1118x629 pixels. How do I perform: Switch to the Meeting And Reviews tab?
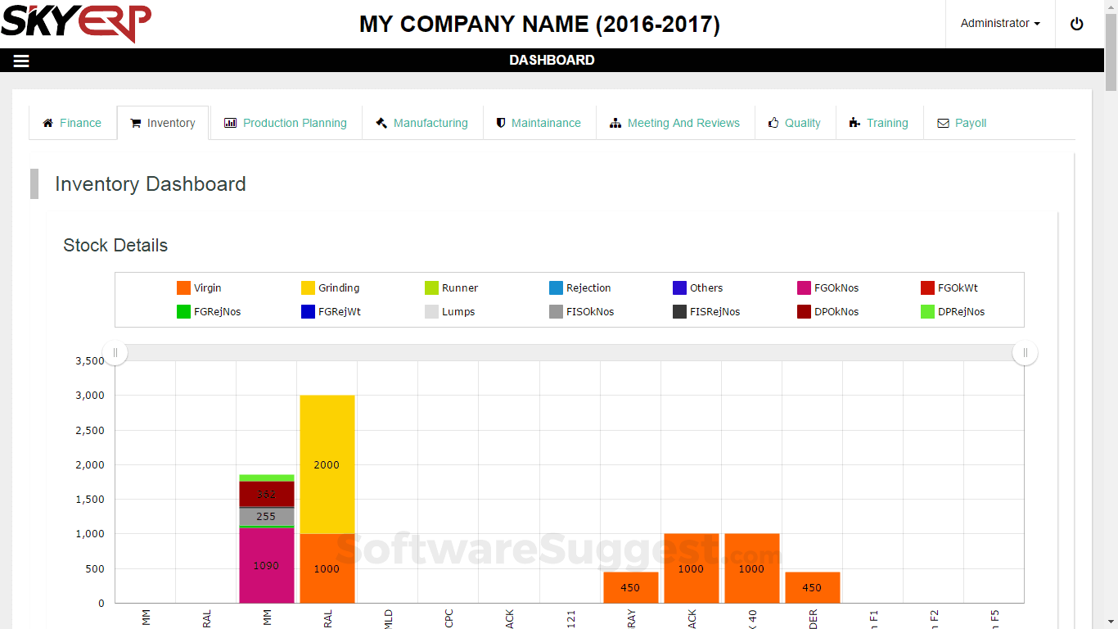(x=684, y=122)
